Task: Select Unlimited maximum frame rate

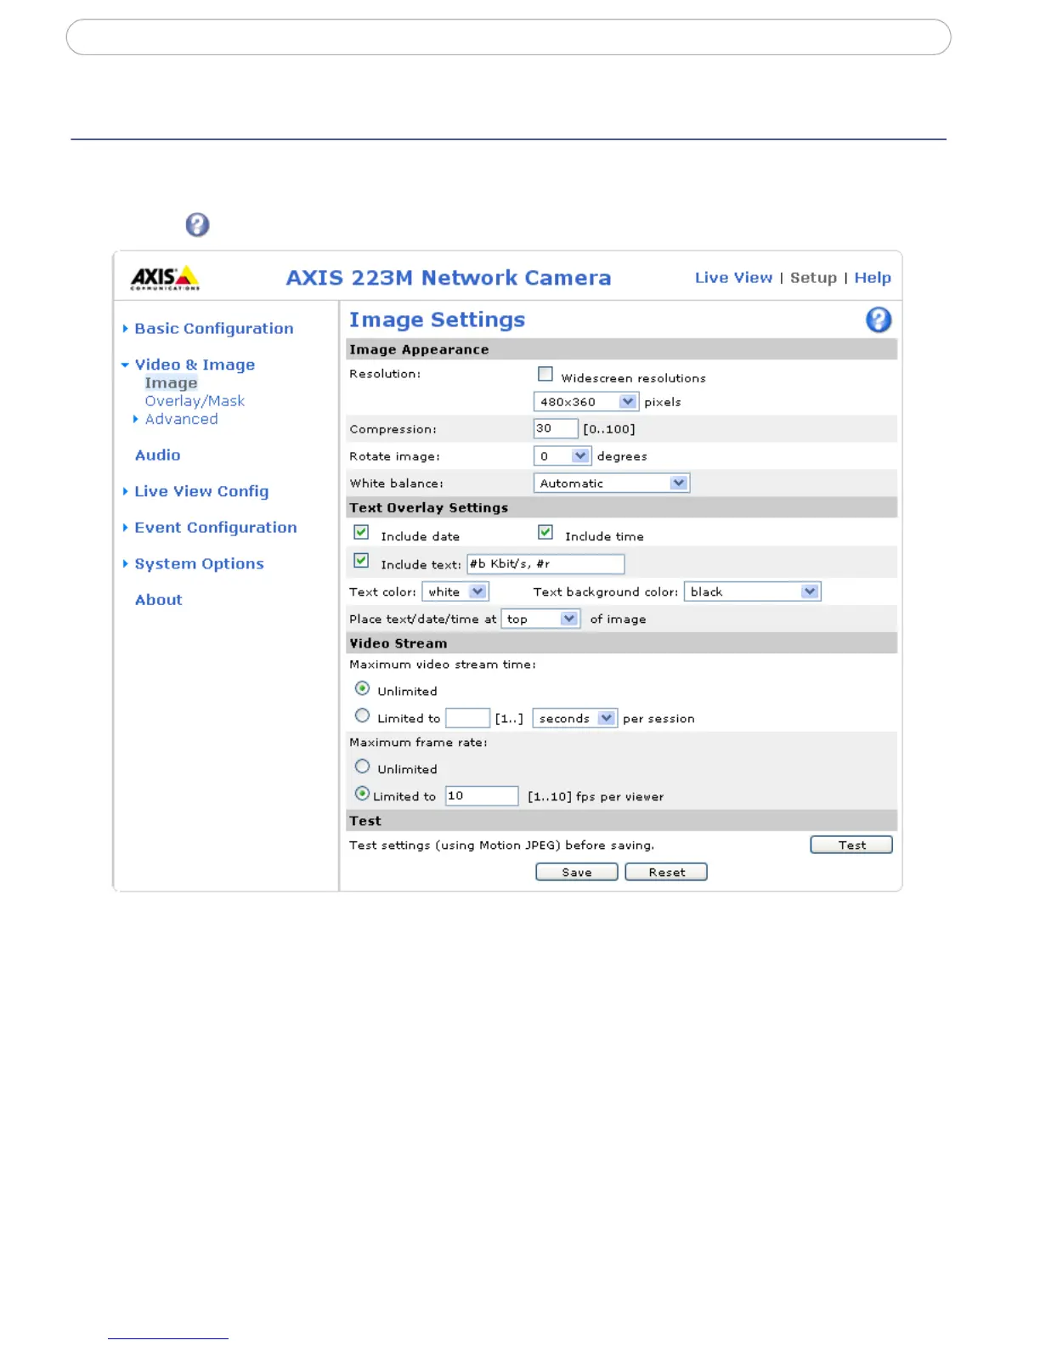Action: pos(362,766)
